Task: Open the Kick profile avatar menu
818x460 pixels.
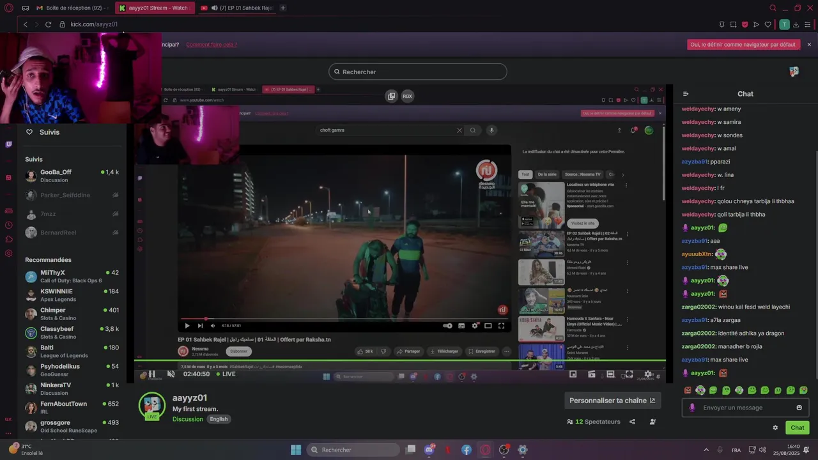Action: (x=794, y=72)
